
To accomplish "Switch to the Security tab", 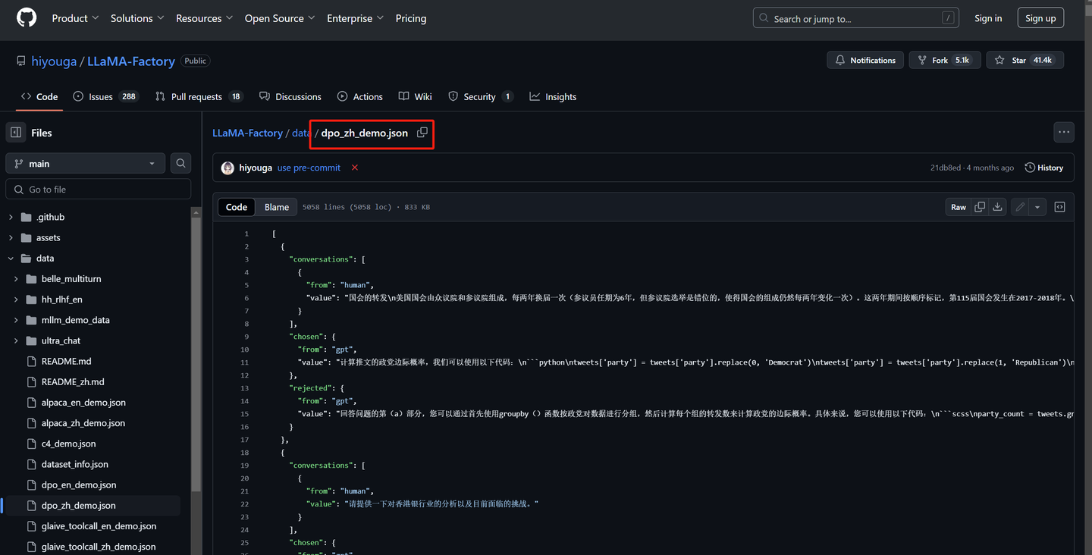I will click(x=481, y=96).
